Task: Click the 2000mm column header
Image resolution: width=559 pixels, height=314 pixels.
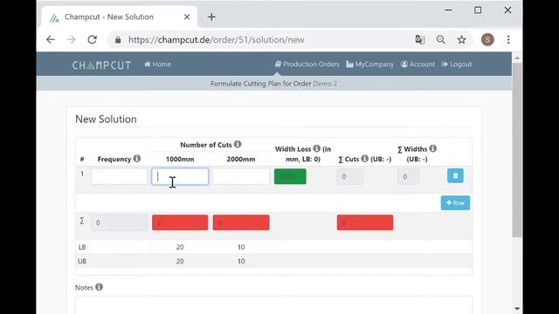Action: pyautogui.click(x=241, y=159)
